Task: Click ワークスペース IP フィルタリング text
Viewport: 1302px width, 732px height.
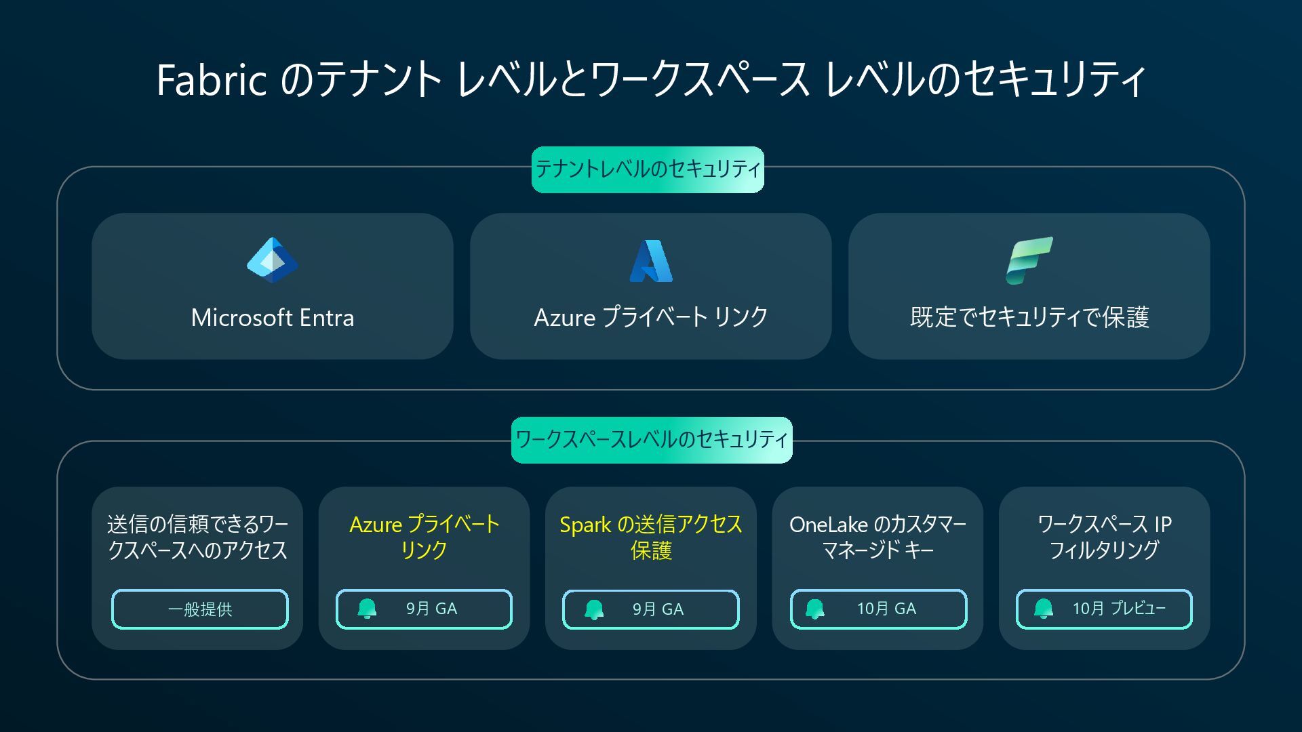Action: [1105, 537]
